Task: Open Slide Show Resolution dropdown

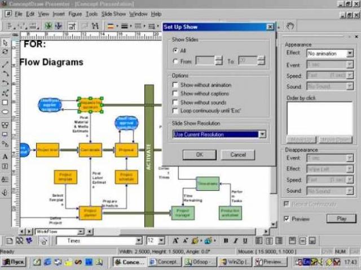Action: tap(262, 134)
